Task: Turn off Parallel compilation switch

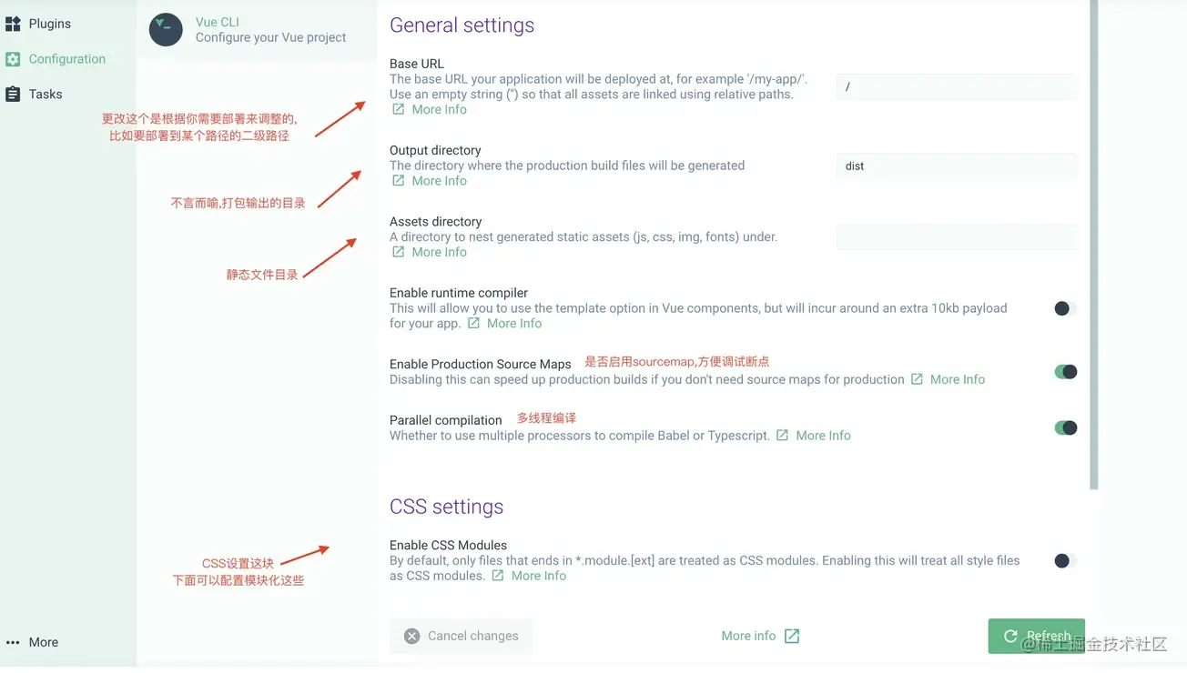Action: (x=1065, y=427)
